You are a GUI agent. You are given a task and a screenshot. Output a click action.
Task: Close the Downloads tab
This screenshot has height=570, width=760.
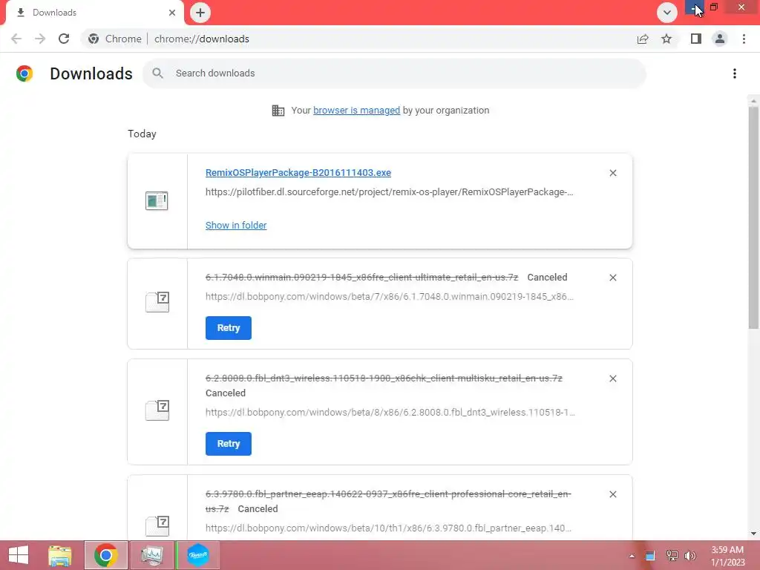click(x=172, y=13)
